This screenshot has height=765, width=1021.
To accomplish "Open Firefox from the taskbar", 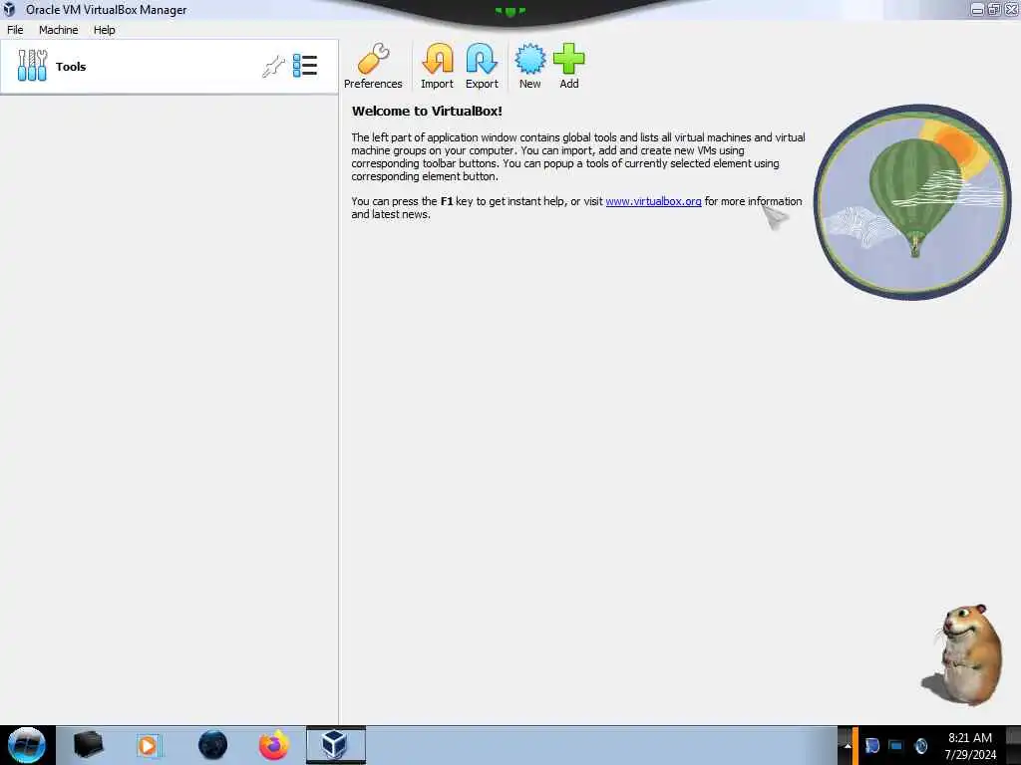I will (x=273, y=745).
